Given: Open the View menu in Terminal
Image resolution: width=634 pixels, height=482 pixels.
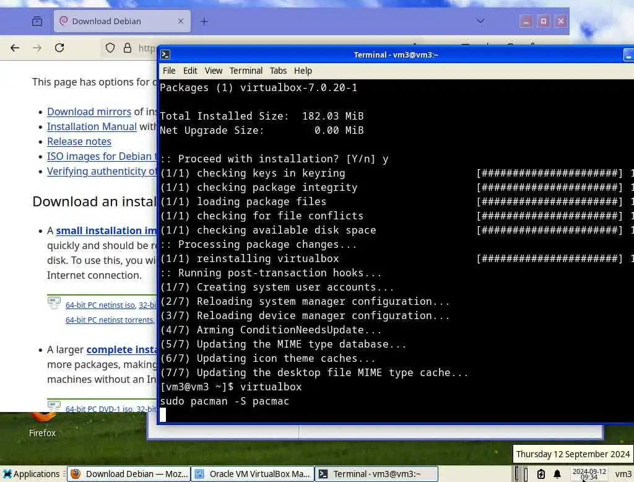Looking at the screenshot, I should tap(214, 71).
